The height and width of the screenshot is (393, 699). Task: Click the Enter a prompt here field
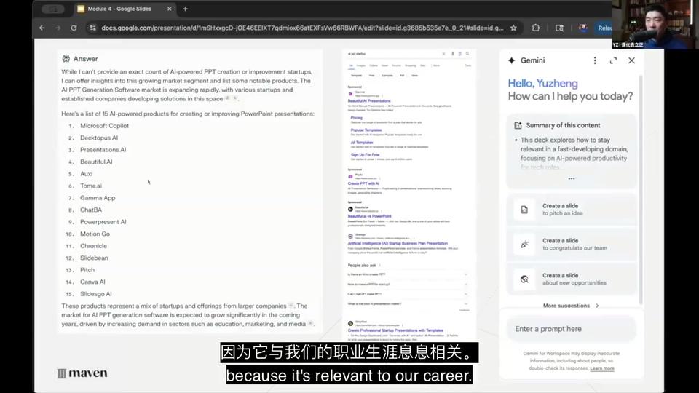point(571,329)
